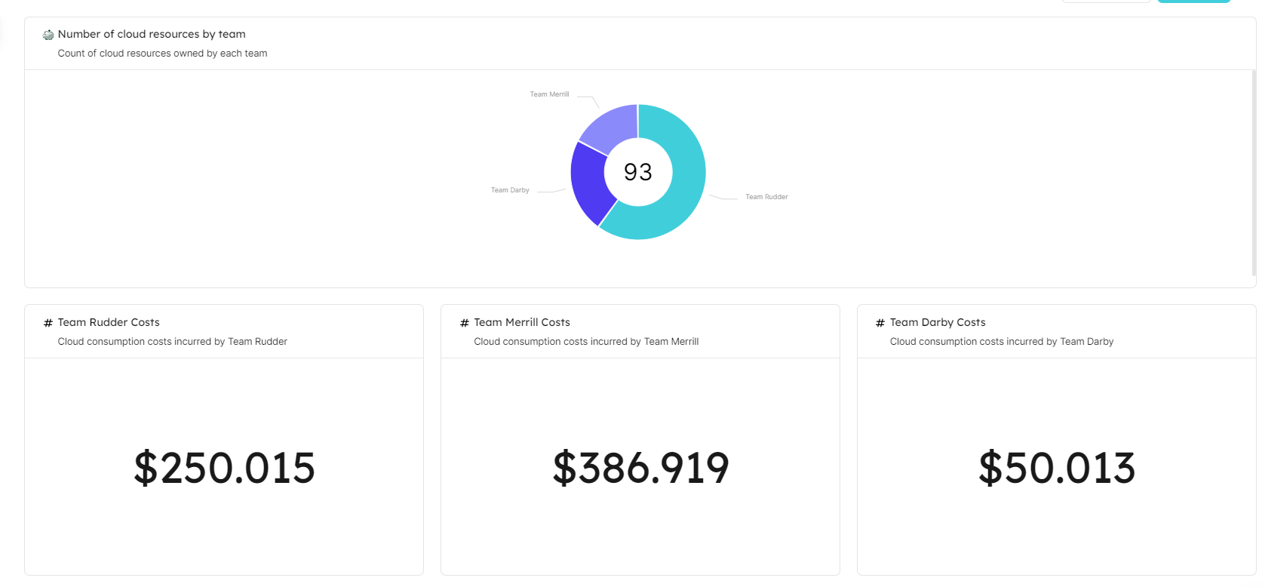Image resolution: width=1265 pixels, height=587 pixels.
Task: Click the 93 total in the donut center
Action: (x=638, y=172)
